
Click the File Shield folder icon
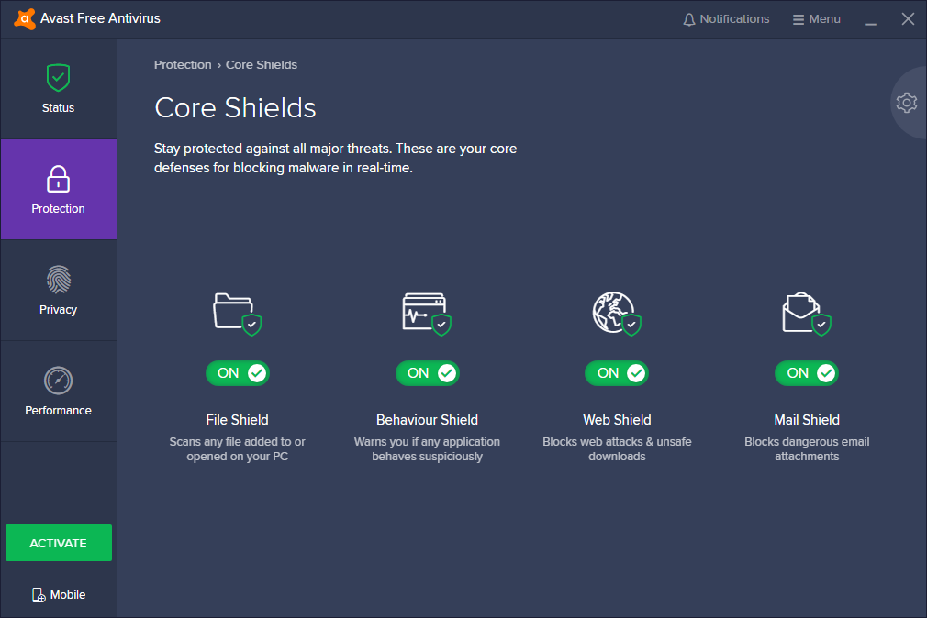(x=235, y=312)
